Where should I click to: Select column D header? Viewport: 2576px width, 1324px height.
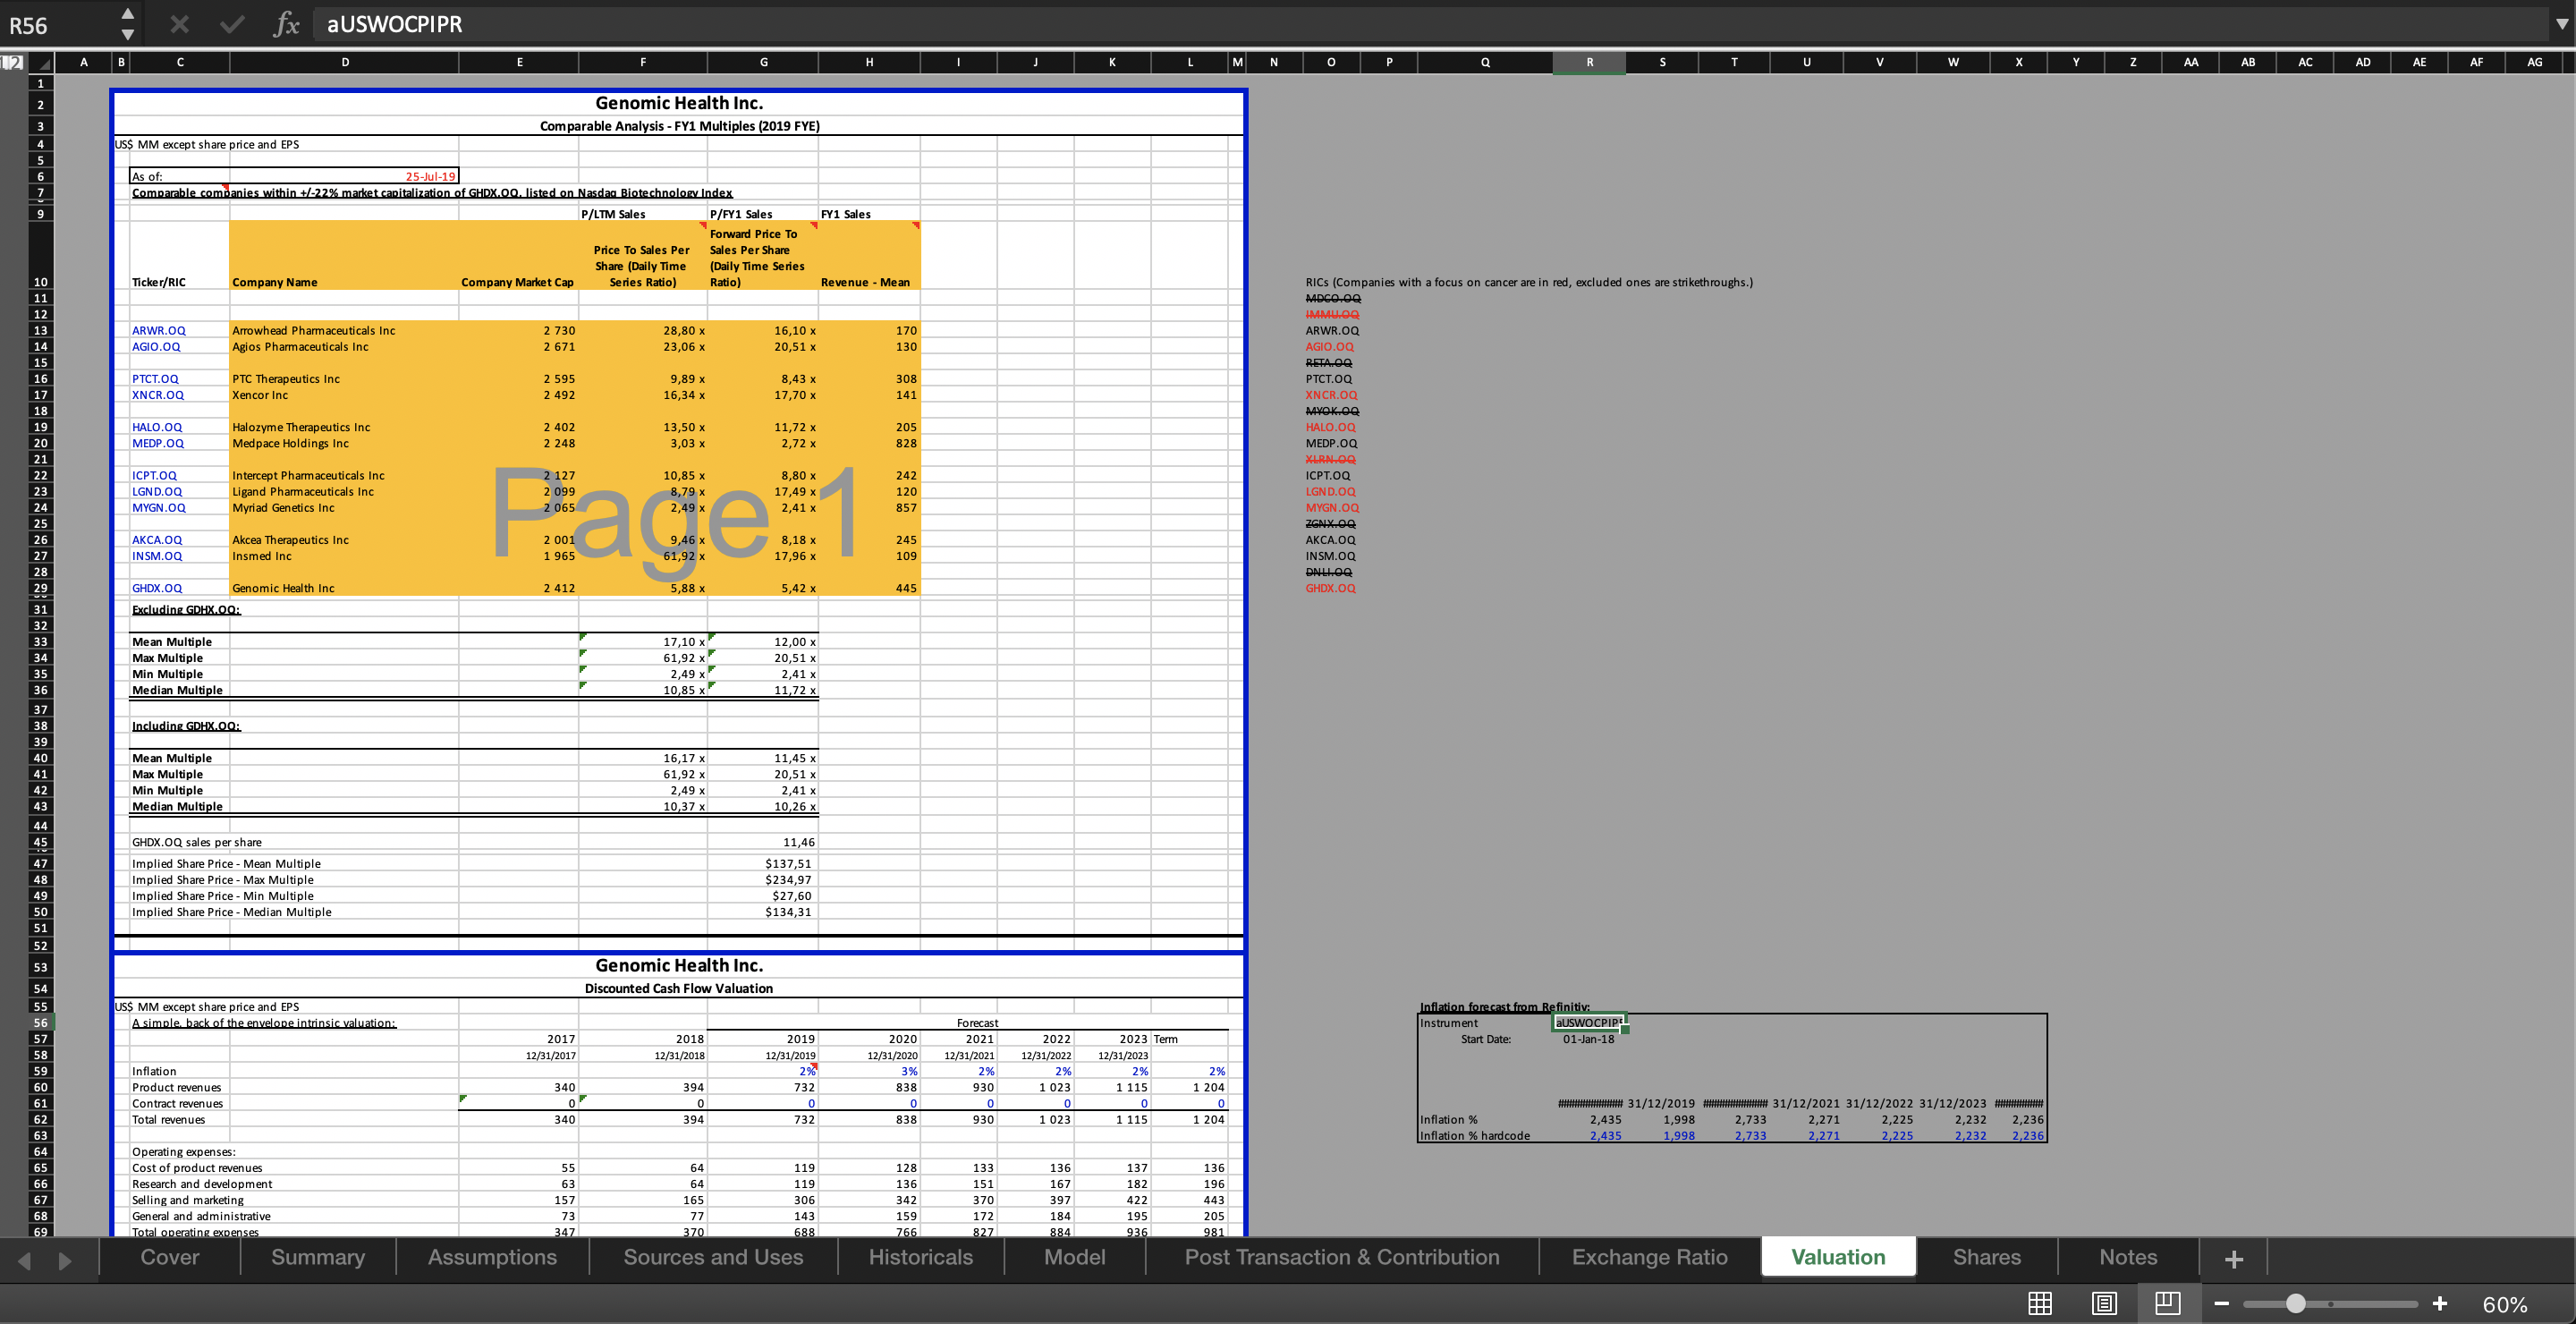345,62
